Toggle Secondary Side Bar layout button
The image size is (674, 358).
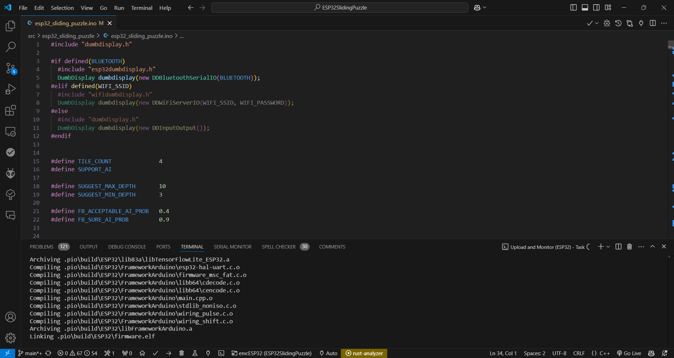tap(596, 7)
